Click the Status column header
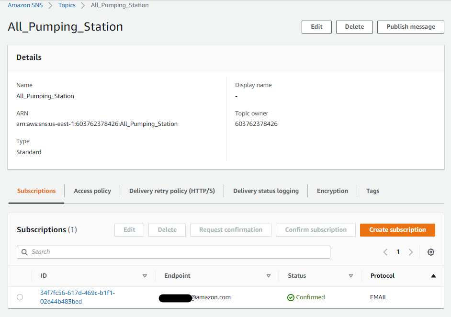Viewport: 451px width, 317px height. tap(297, 275)
